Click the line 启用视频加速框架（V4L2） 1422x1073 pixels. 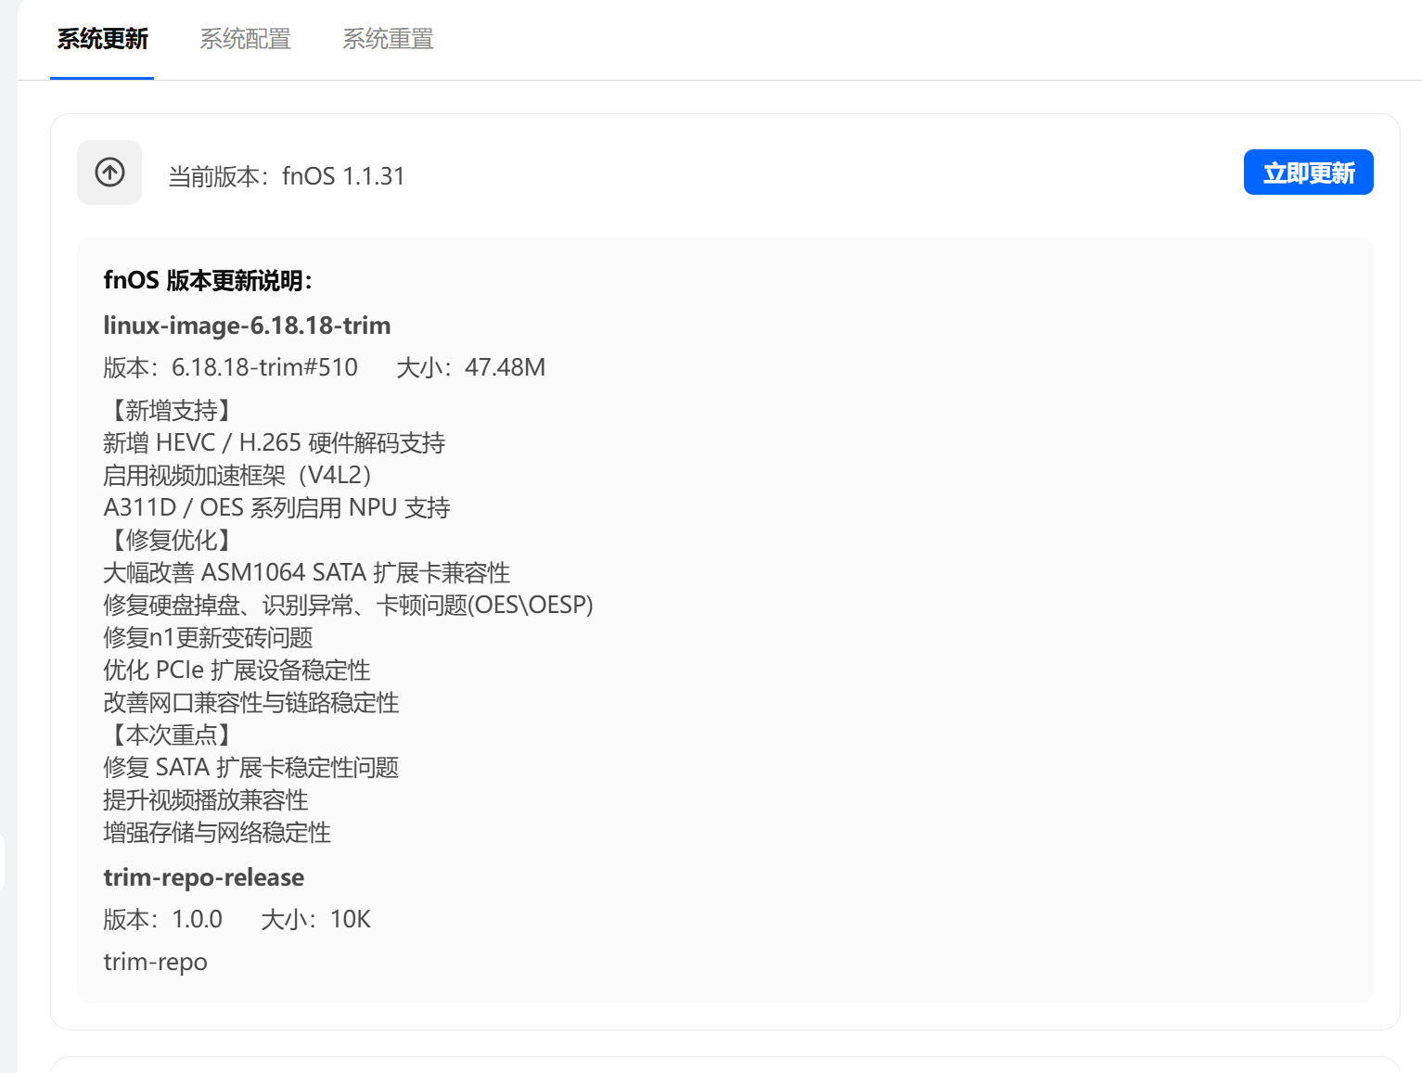tap(237, 475)
